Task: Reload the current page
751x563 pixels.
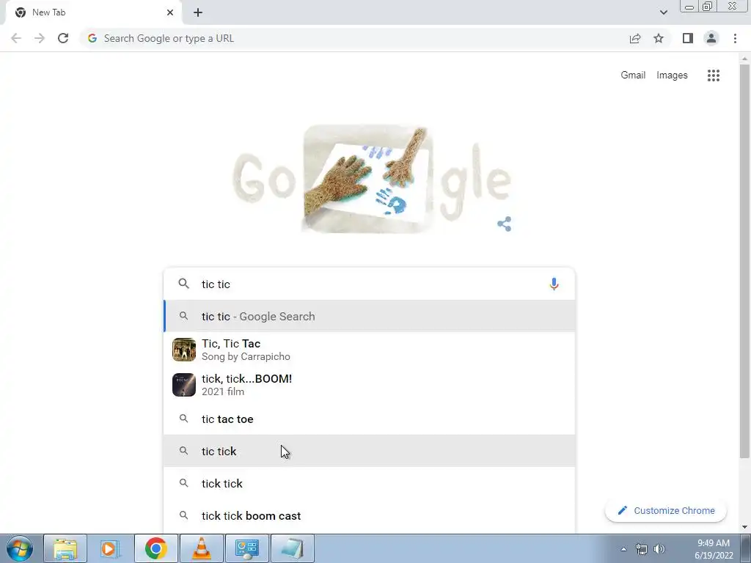Action: [x=63, y=38]
